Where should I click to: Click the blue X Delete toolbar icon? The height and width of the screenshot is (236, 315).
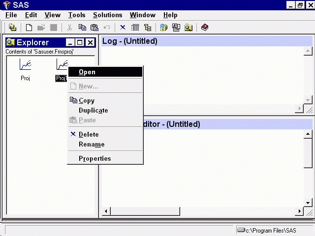(x=123, y=28)
